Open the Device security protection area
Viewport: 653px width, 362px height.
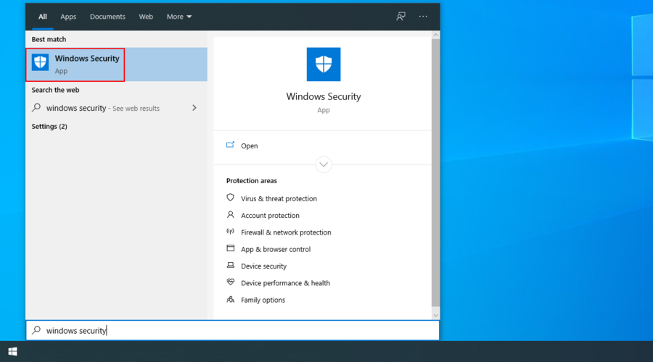point(263,266)
